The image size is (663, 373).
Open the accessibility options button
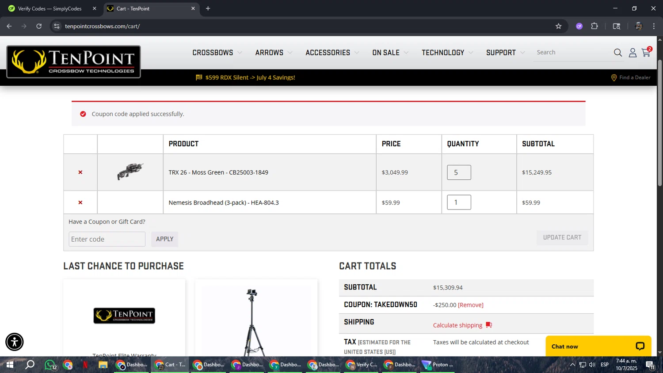click(15, 342)
